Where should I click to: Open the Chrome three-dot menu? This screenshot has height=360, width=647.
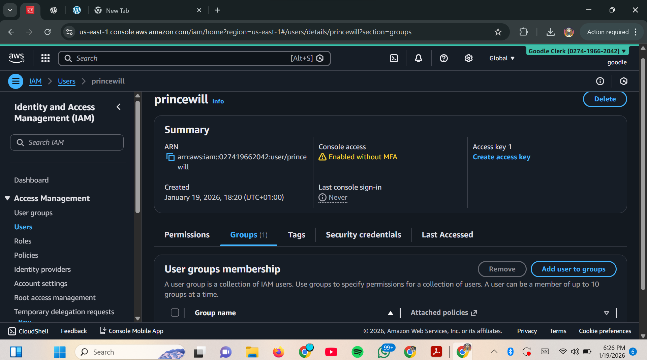(x=636, y=32)
